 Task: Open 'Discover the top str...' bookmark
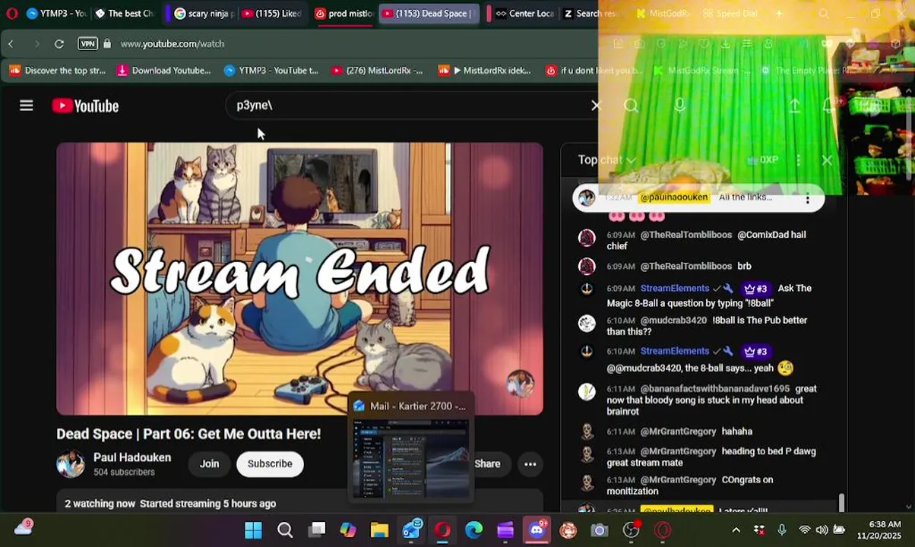tap(57, 71)
